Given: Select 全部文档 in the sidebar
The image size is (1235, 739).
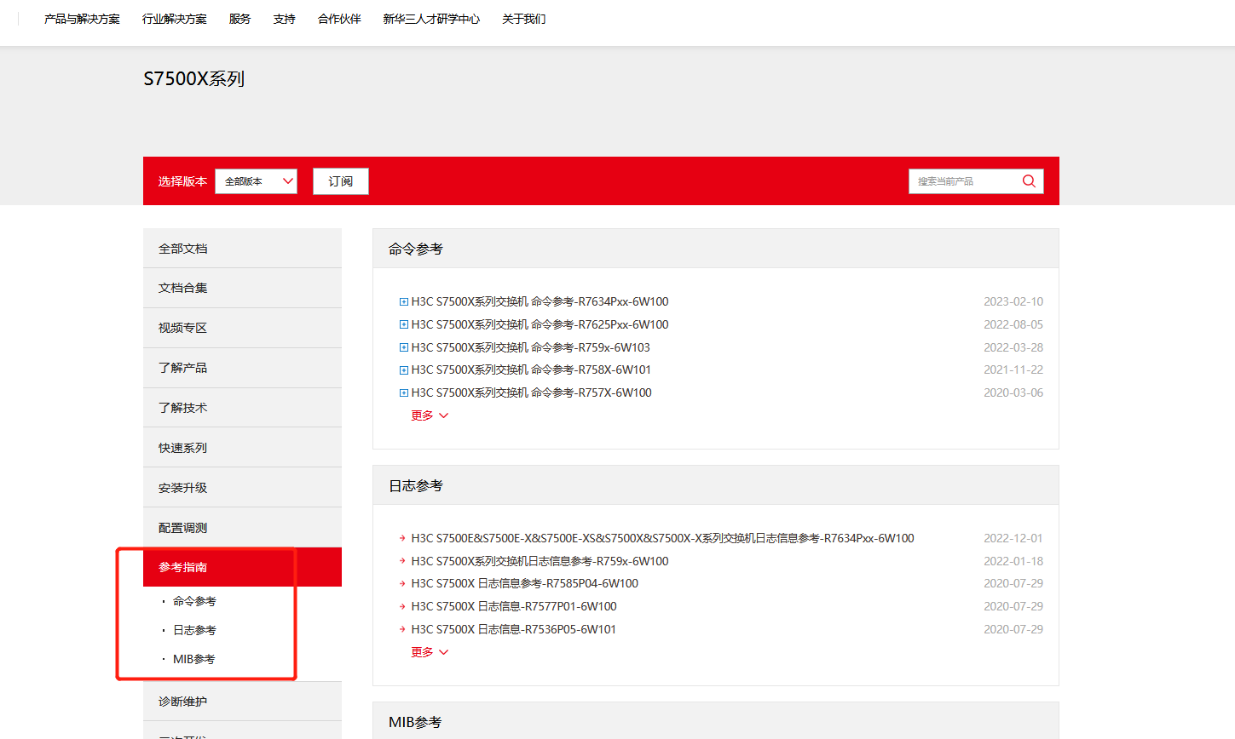Looking at the screenshot, I should pos(242,249).
